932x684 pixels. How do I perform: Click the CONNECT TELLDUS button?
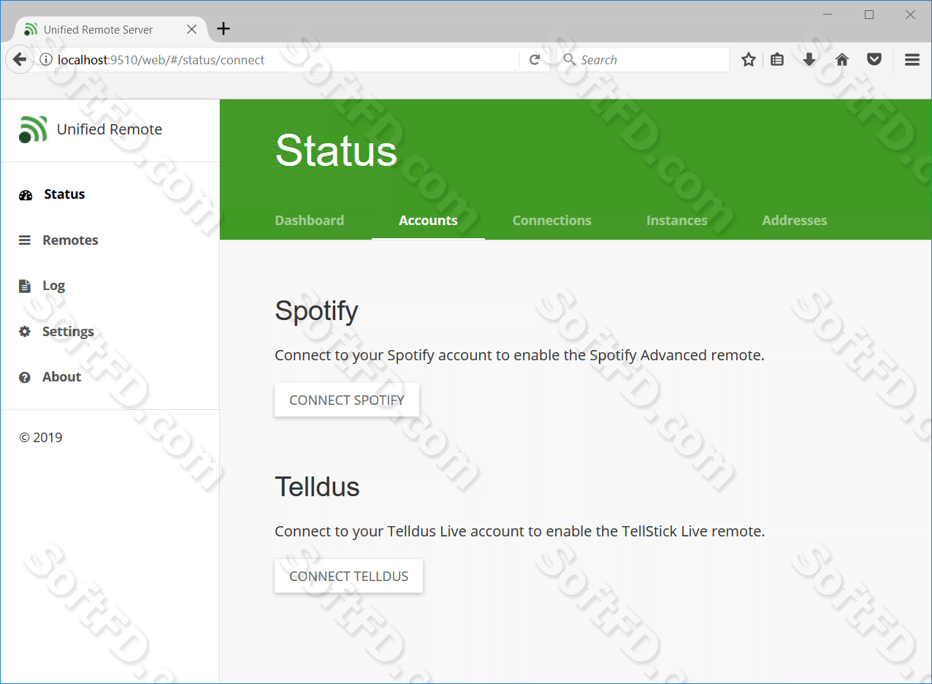348,576
